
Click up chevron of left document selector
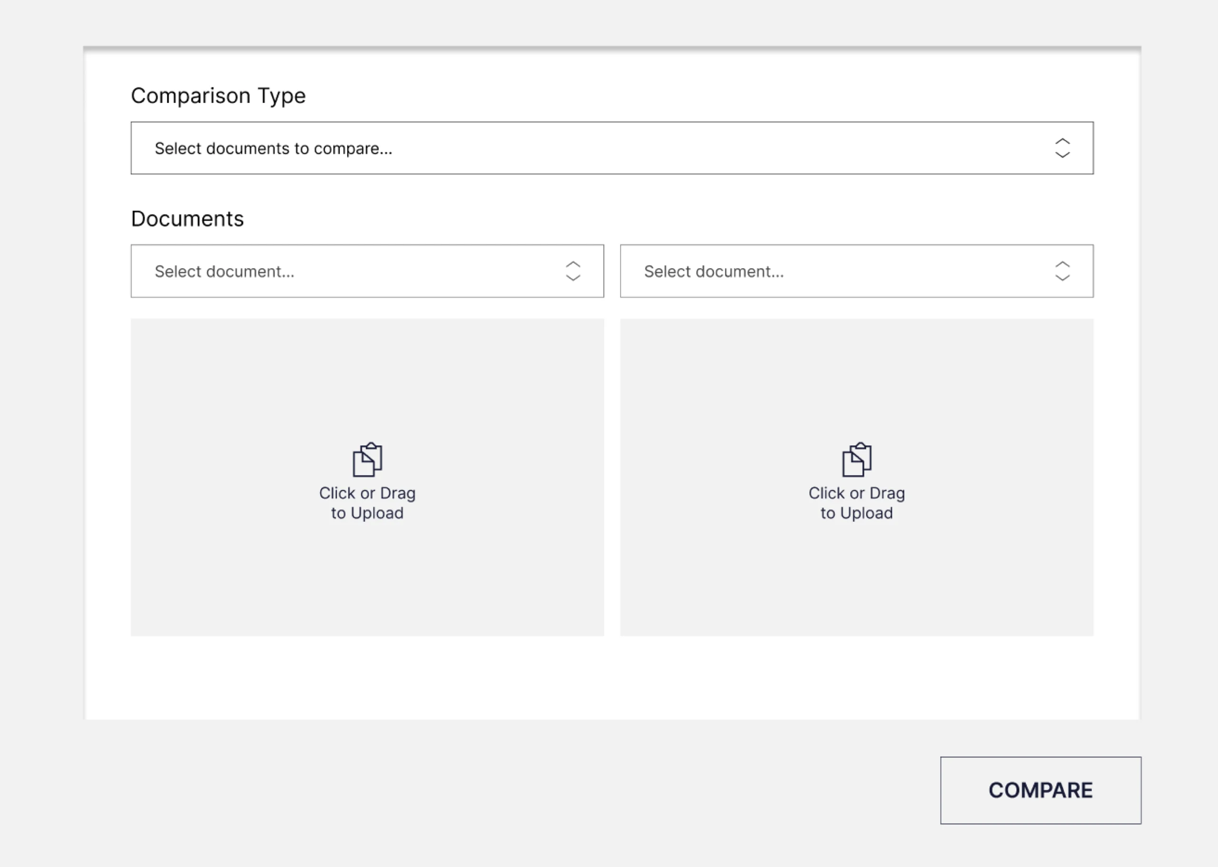pyautogui.click(x=573, y=265)
